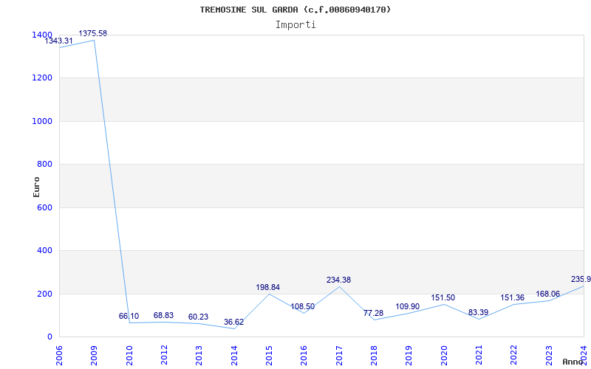Select data label 198.84

pos(268,287)
